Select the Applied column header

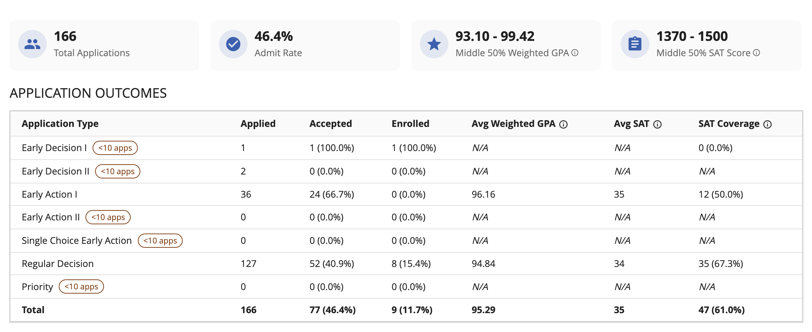tap(258, 124)
